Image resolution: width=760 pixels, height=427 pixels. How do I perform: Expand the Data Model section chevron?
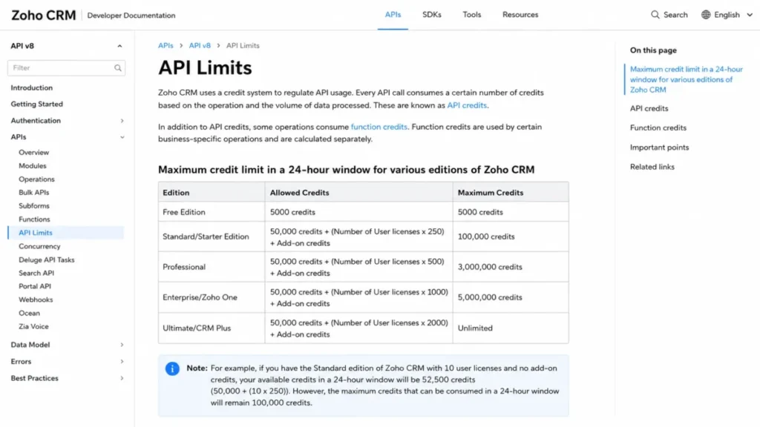[122, 345]
